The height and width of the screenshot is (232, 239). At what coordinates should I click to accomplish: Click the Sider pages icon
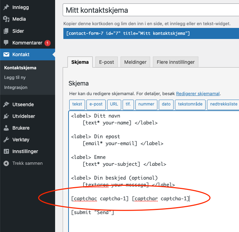point(6,31)
